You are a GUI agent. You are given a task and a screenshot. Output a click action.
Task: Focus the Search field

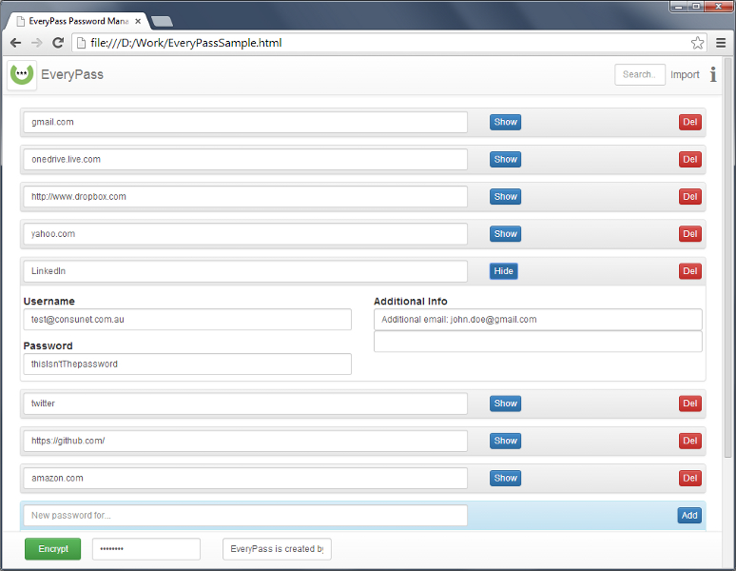tap(640, 74)
